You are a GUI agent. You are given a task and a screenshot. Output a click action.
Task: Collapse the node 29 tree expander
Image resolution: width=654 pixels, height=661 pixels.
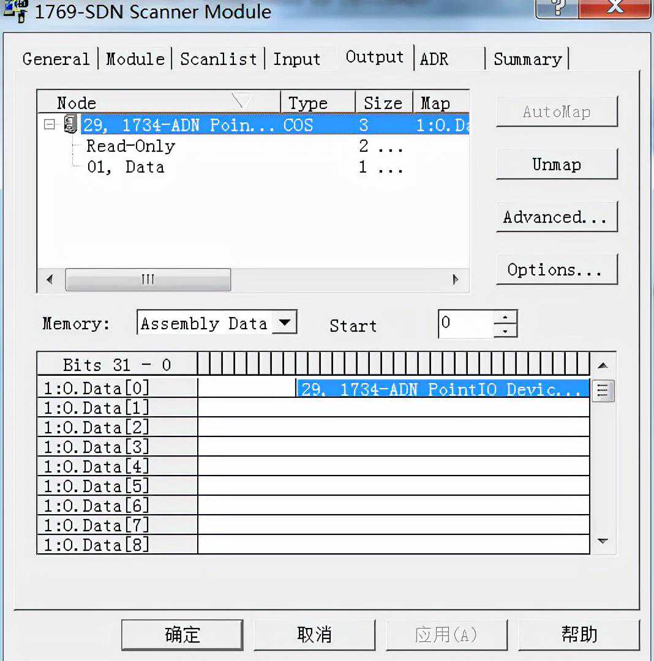(x=50, y=124)
